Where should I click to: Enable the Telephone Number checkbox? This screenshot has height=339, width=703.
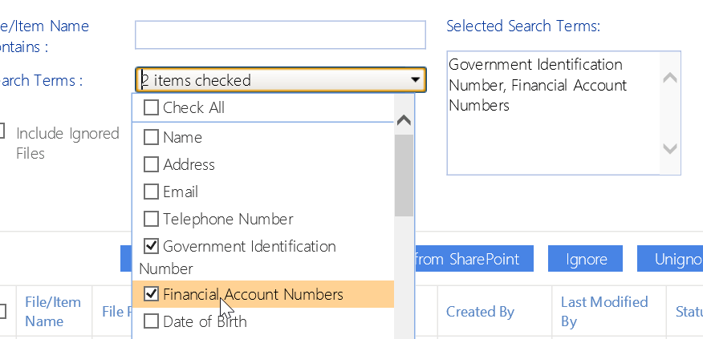pyautogui.click(x=151, y=219)
